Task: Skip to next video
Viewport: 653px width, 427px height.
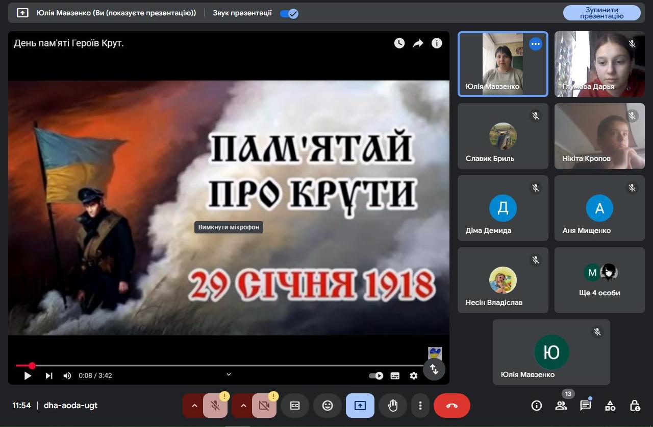Action: click(49, 376)
